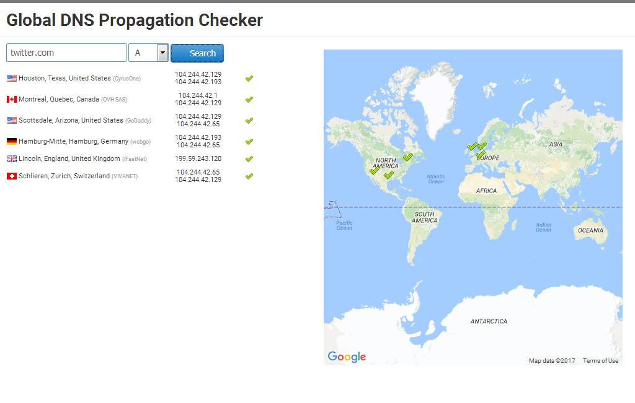This screenshot has height=403, width=635.
Task: Click the England checkmark marker on the map
Action: click(472, 146)
